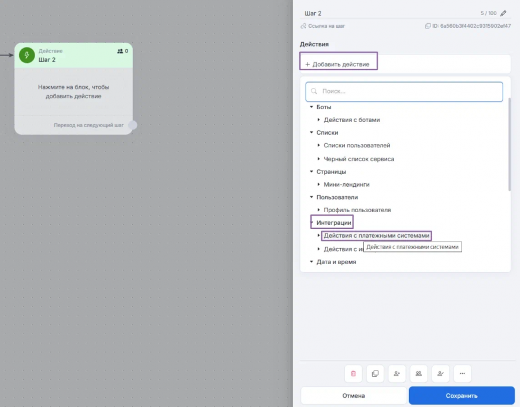Click the blue Сохранить button
Screen dimensions: 520x407
pyautogui.click(x=462, y=395)
